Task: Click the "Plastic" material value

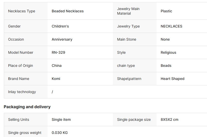Action: tap(166, 11)
